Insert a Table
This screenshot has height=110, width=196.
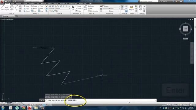pyautogui.click(x=78, y=11)
